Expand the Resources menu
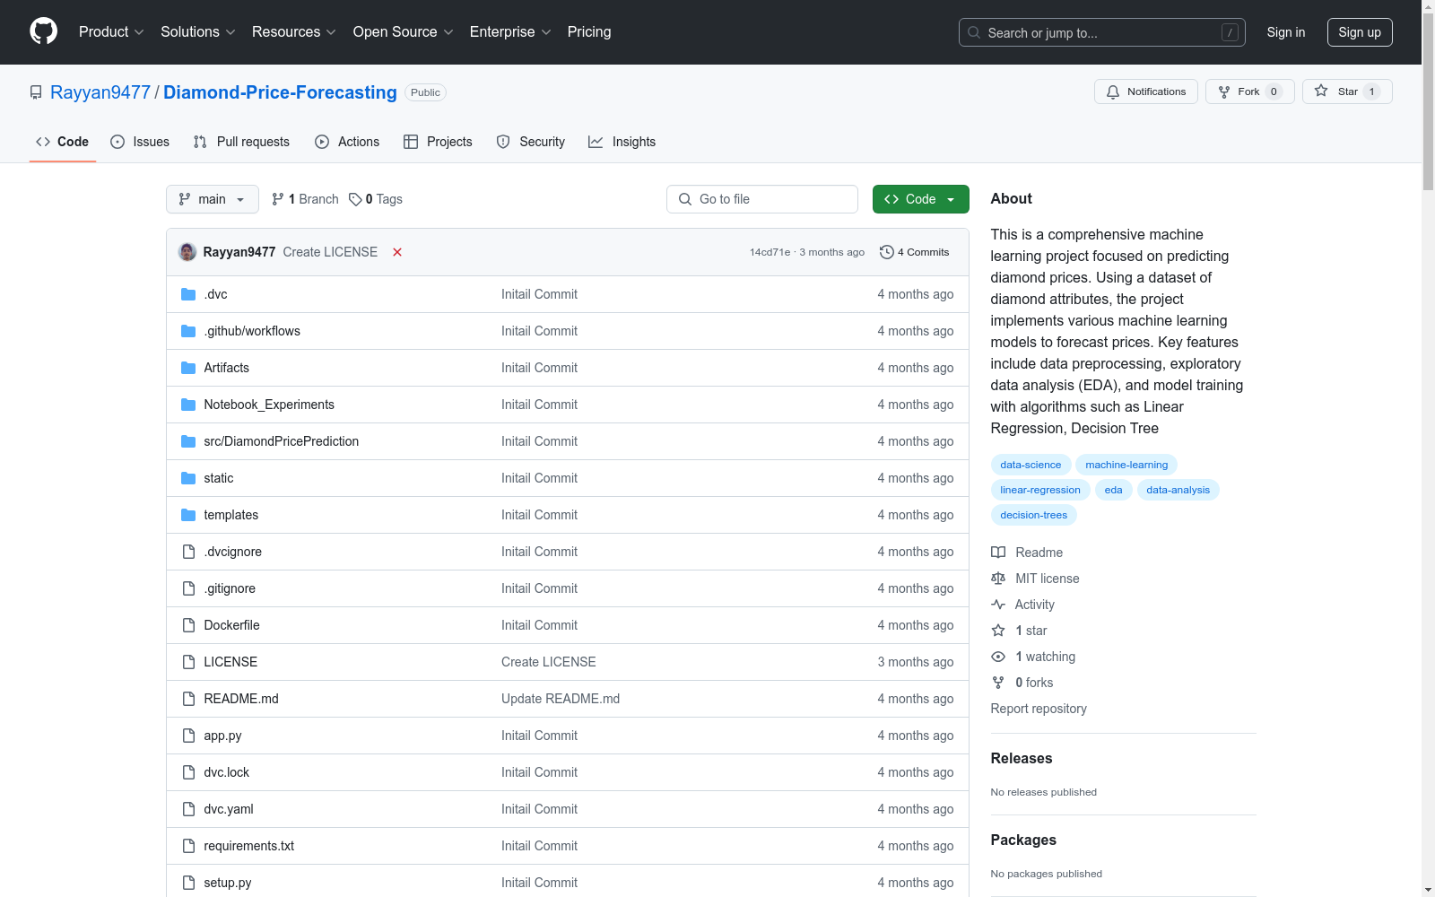The image size is (1435, 897). [x=294, y=31]
